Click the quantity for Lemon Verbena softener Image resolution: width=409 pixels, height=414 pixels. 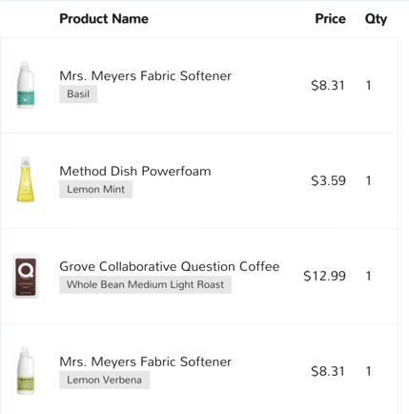[x=368, y=371]
